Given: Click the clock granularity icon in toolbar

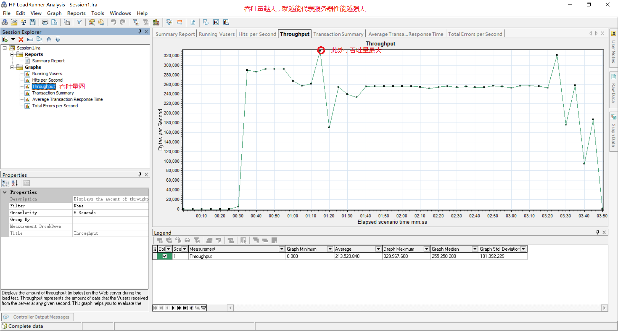Looking at the screenshot, I should tap(101, 22).
